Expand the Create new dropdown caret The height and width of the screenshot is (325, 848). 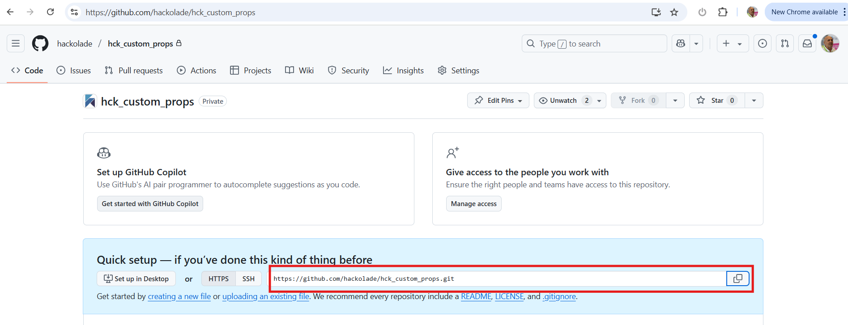pos(740,44)
